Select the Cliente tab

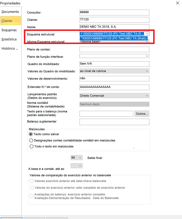(10, 21)
